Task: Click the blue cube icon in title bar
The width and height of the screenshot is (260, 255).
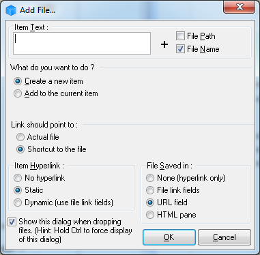Action: 11,10
